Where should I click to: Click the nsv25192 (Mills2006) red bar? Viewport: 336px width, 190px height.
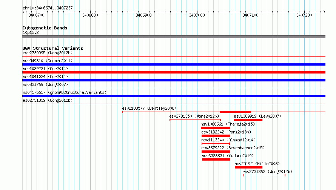click(x=248, y=167)
